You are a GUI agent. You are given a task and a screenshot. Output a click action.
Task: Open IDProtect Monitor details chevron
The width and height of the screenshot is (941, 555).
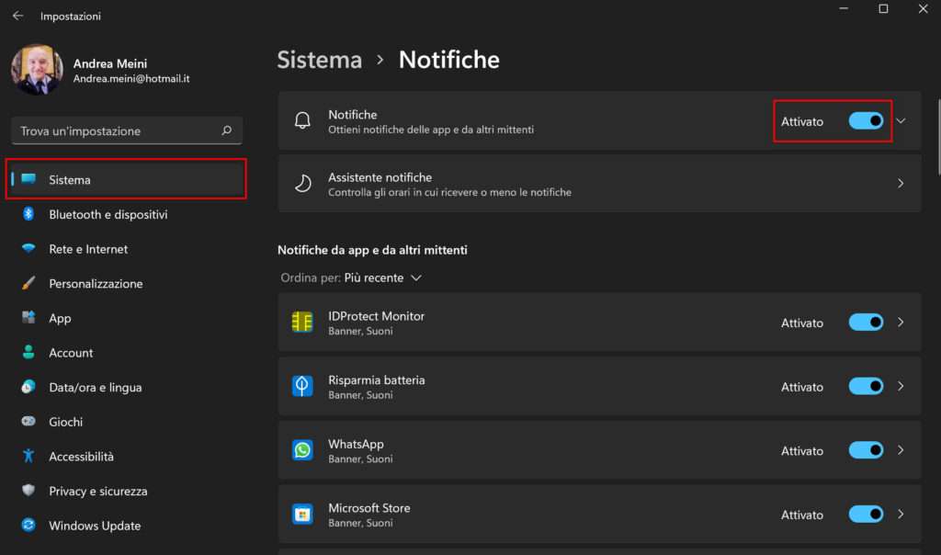pos(901,323)
